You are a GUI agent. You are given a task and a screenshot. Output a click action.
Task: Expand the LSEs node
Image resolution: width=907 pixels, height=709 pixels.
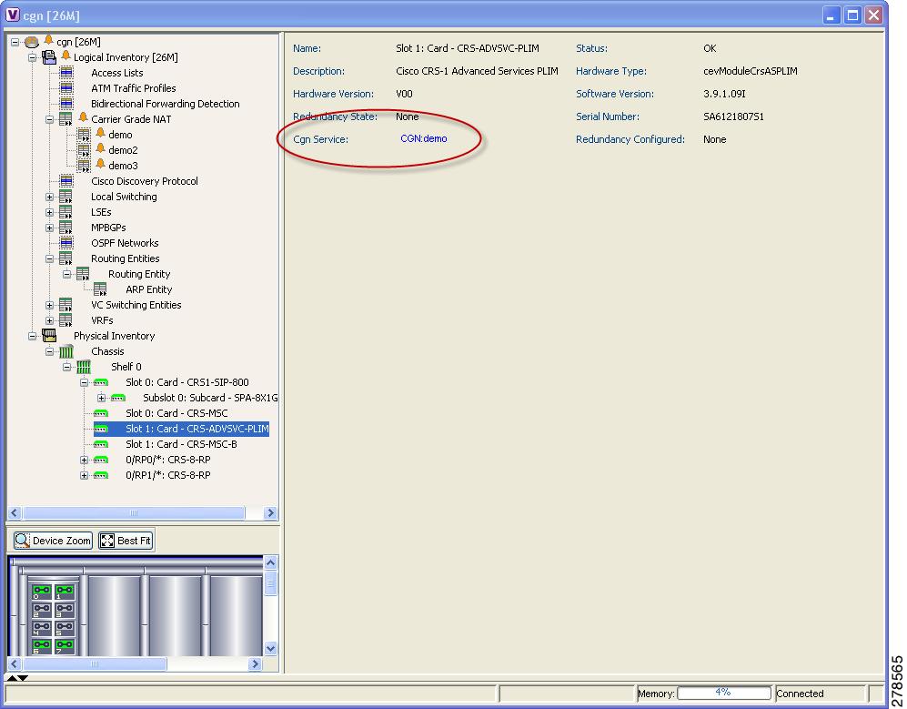(50, 212)
